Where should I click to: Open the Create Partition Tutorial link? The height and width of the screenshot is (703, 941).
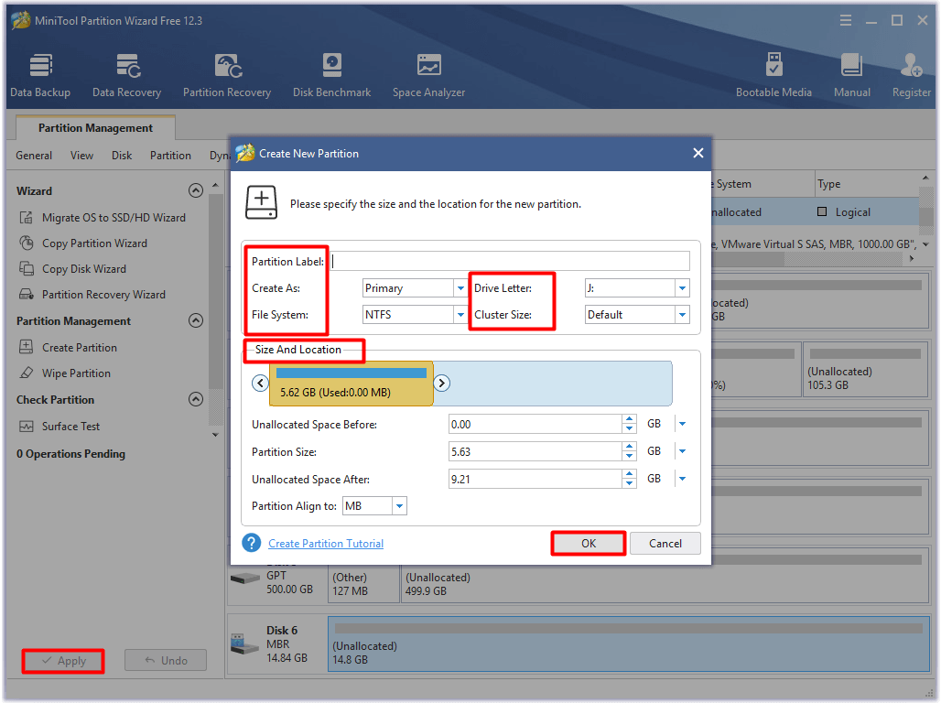(x=326, y=544)
